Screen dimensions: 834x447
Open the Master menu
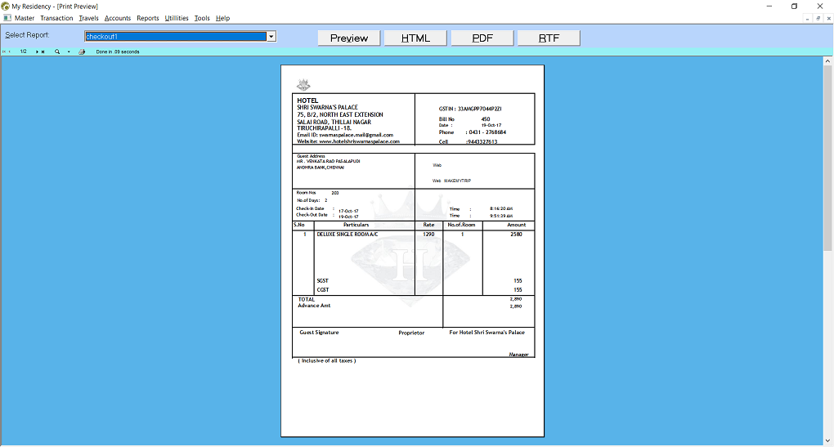click(x=25, y=18)
